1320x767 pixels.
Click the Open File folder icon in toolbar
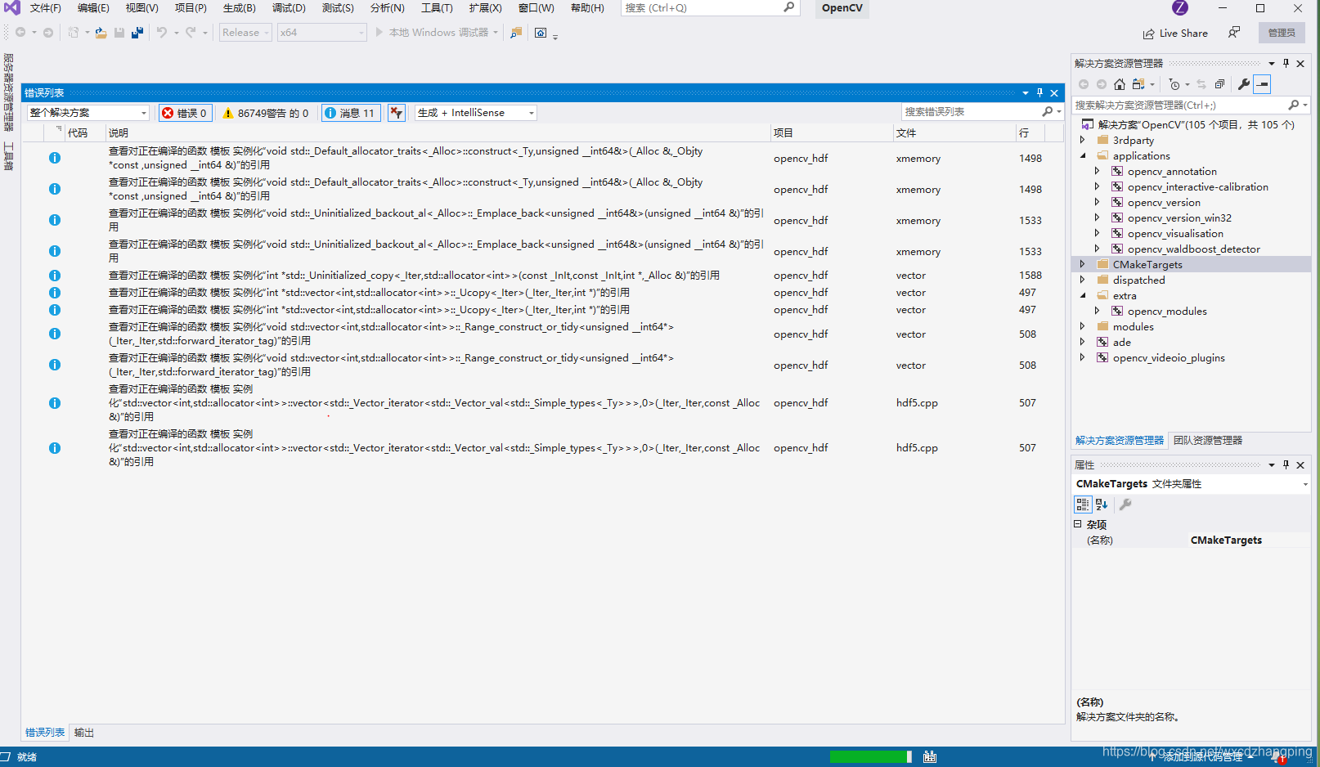coord(101,33)
